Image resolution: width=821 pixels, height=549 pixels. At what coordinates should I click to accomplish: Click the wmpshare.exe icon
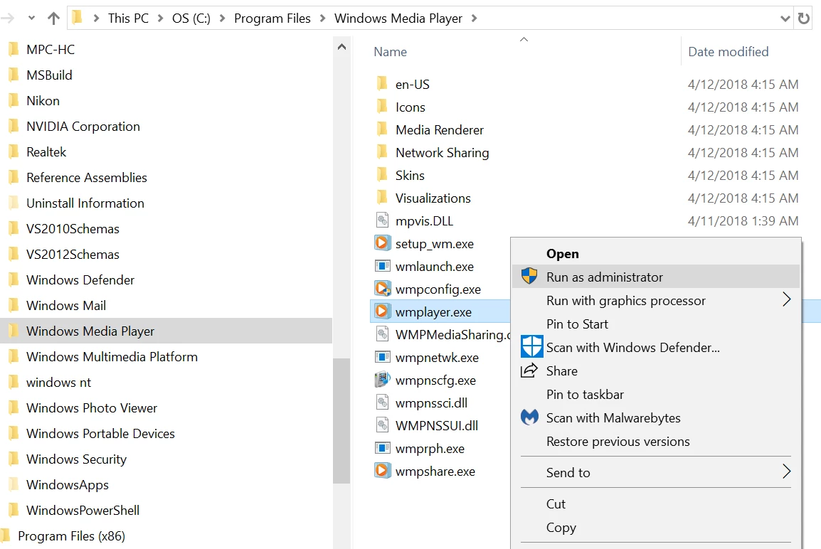click(383, 471)
